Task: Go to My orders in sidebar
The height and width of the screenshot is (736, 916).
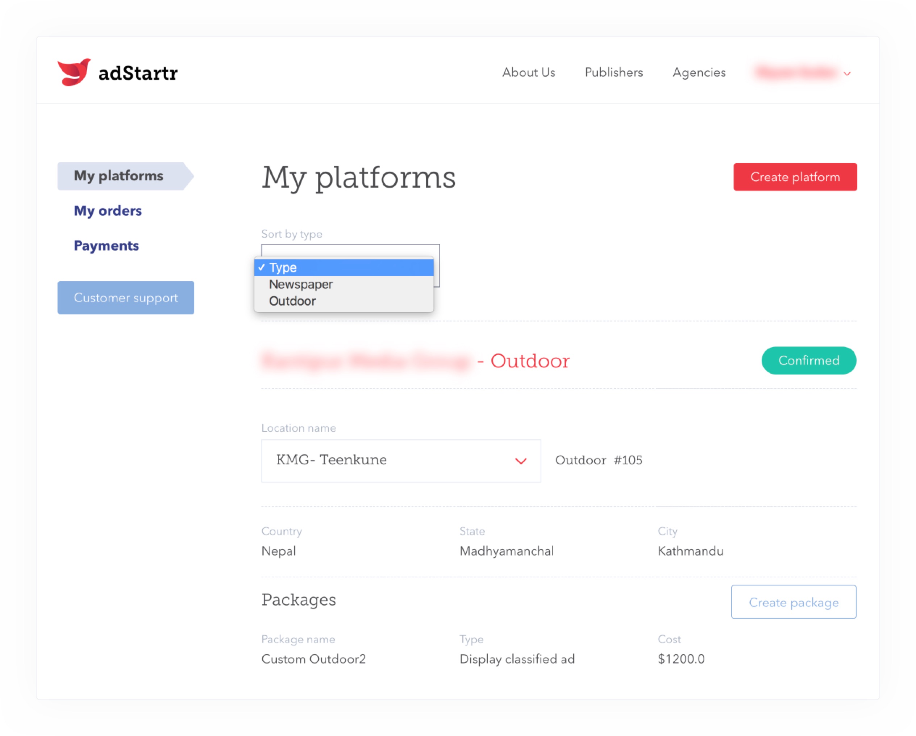Action: 108,211
